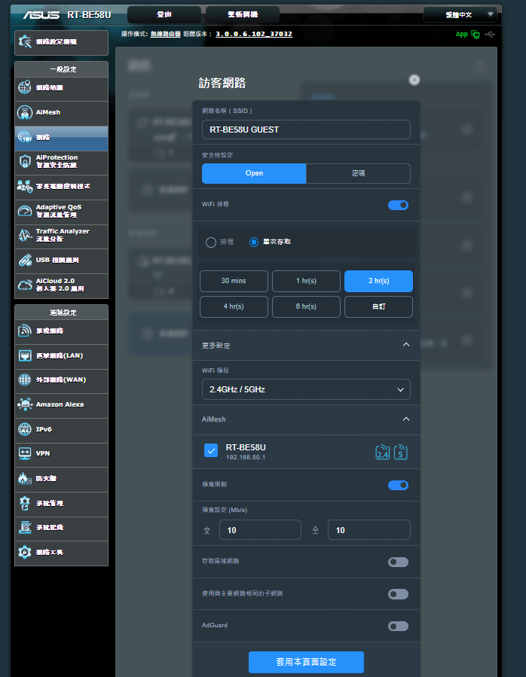Image resolution: width=526 pixels, height=677 pixels.
Task: Select the Open security option
Action: click(254, 173)
